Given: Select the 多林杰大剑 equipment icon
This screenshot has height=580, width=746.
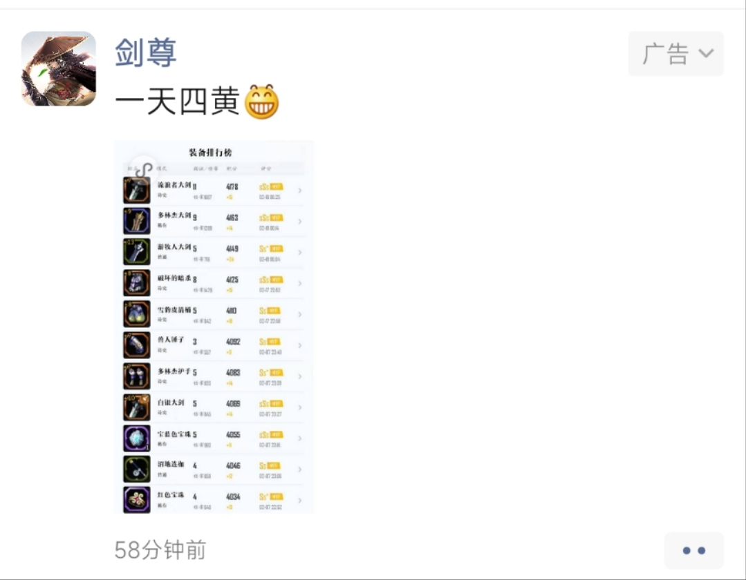Looking at the screenshot, I should tap(137, 221).
